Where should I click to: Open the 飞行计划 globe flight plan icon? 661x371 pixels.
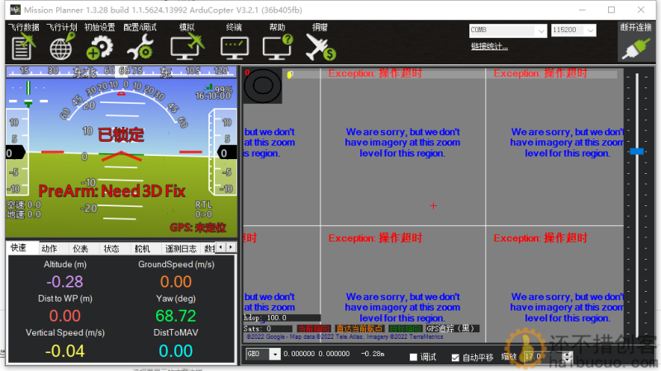[x=62, y=46]
